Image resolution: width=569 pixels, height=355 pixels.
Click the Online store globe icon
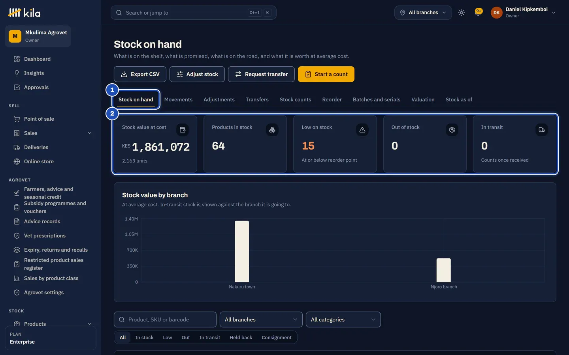point(17,162)
